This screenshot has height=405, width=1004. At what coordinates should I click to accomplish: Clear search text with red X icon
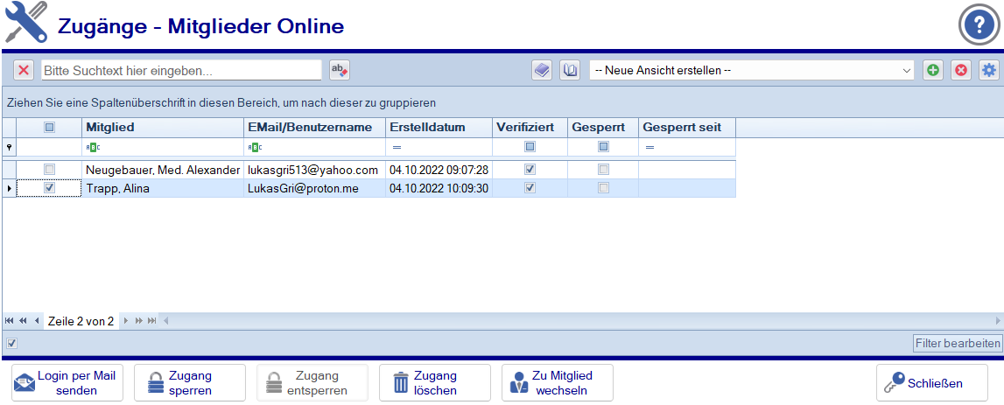tap(24, 70)
